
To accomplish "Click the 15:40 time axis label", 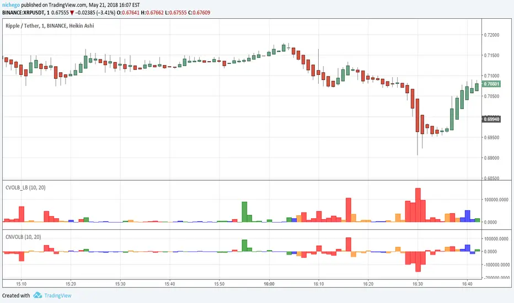I will click(x=170, y=284).
